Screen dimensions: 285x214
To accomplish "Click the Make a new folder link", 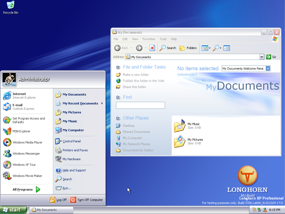I will coord(136,75).
